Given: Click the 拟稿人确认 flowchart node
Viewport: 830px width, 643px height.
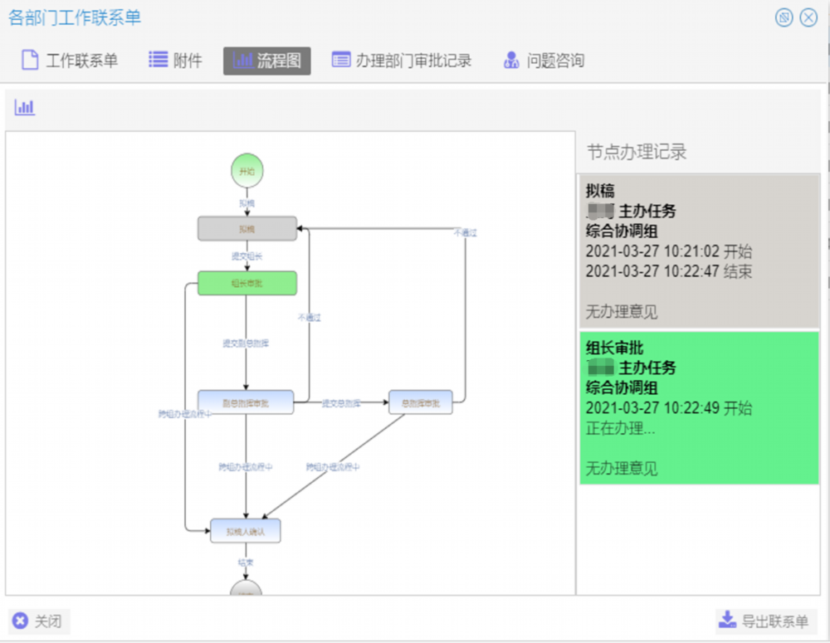Looking at the screenshot, I should point(246,531).
